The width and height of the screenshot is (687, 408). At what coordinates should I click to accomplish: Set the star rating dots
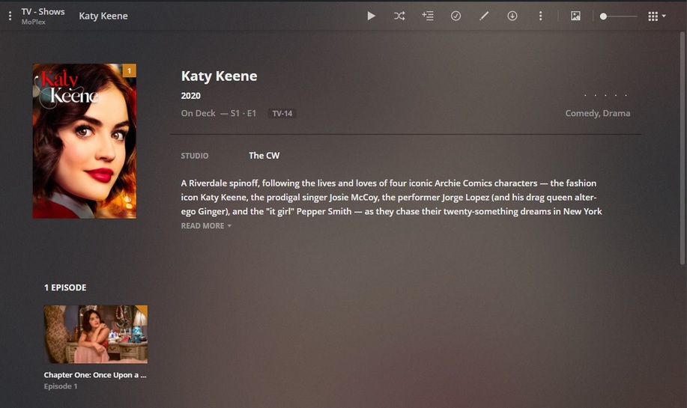coord(605,95)
